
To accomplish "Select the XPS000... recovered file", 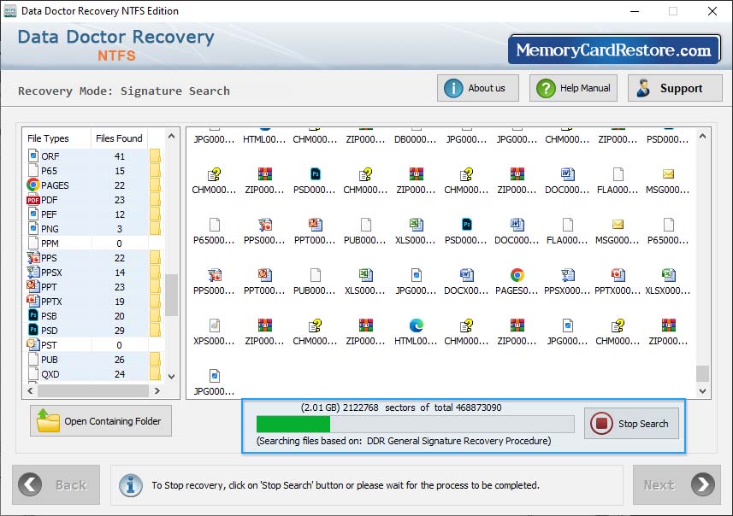I will [x=214, y=332].
